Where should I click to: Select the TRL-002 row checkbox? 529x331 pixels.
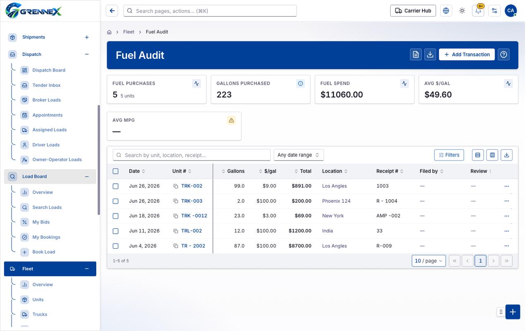[x=116, y=231]
